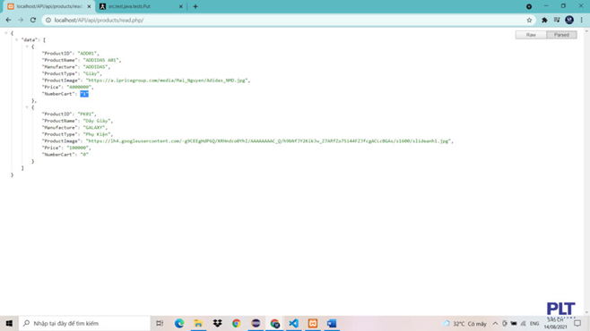This screenshot has height=331, width=590.
Task: Open the googleusercontent slideanh1.jpg link
Action: [x=269, y=141]
